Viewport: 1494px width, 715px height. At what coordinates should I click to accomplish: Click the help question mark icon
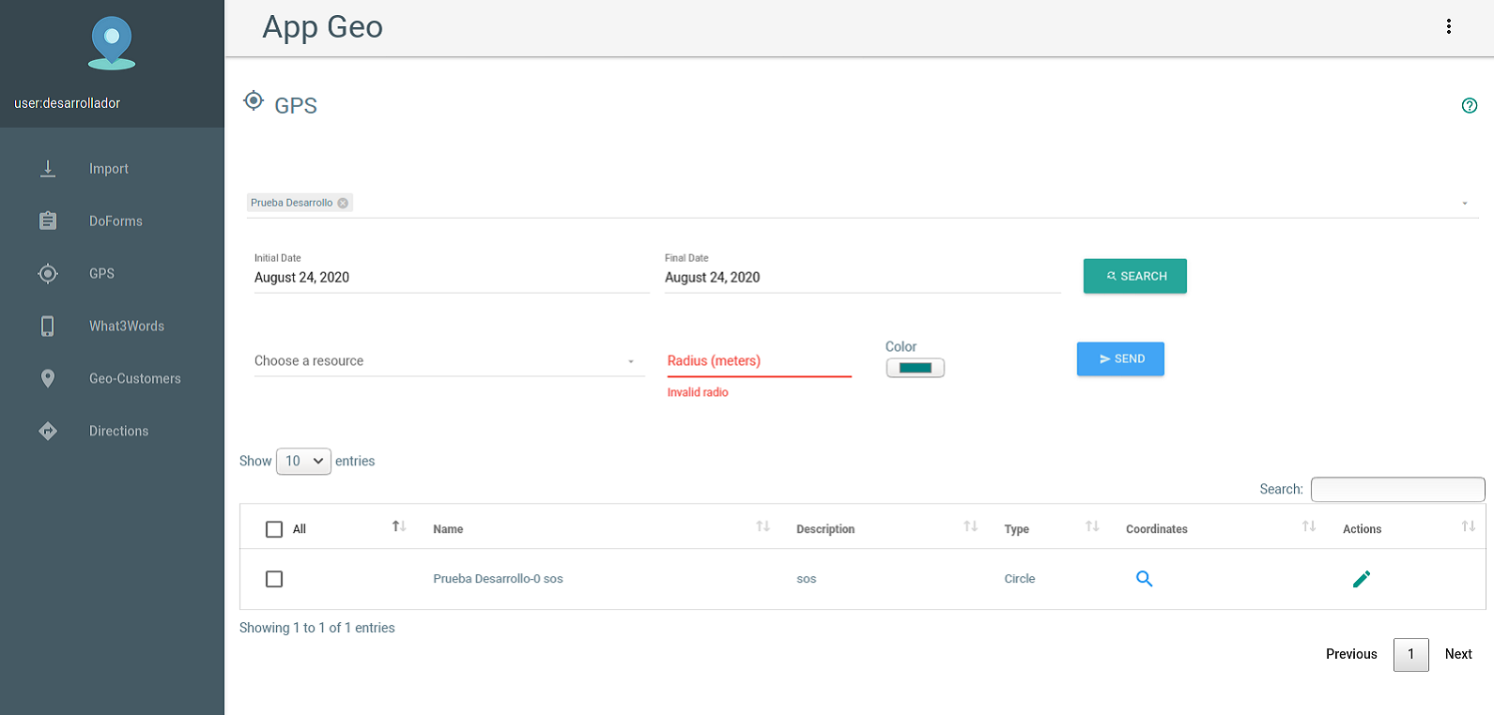[1470, 105]
